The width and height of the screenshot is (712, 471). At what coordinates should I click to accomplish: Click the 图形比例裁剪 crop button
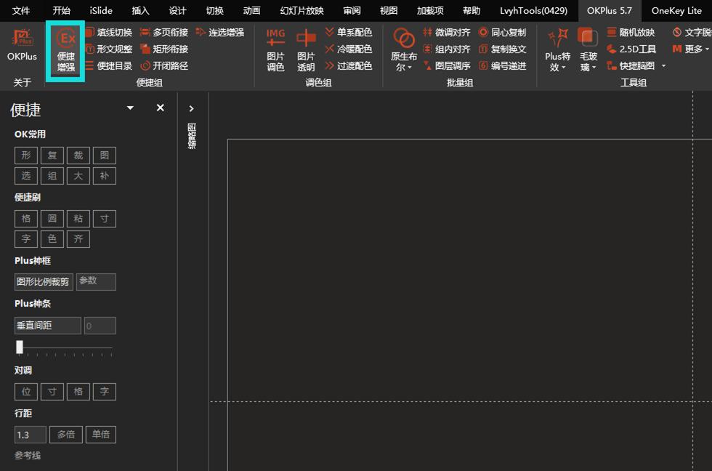point(42,281)
